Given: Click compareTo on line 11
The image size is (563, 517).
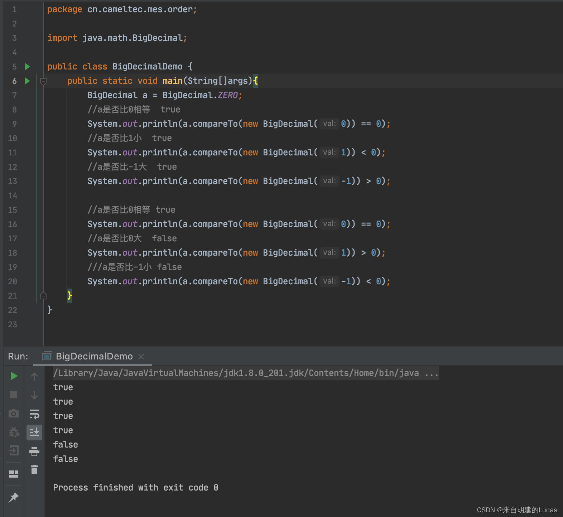Looking at the screenshot, I should 215,153.
